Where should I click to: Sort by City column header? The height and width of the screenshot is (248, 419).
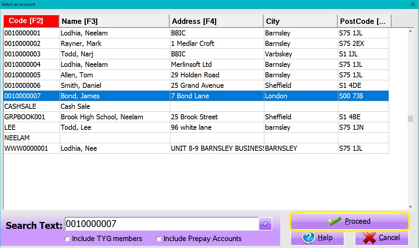[x=300, y=21]
